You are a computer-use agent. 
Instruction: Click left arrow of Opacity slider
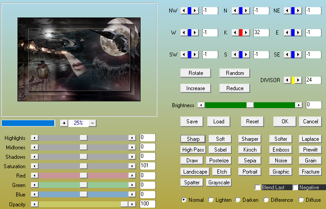point(34,204)
